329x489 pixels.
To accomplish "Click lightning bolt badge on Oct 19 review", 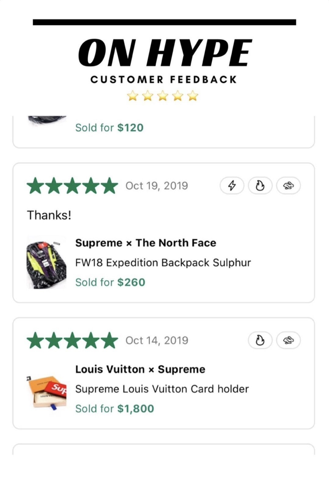I will tap(232, 186).
